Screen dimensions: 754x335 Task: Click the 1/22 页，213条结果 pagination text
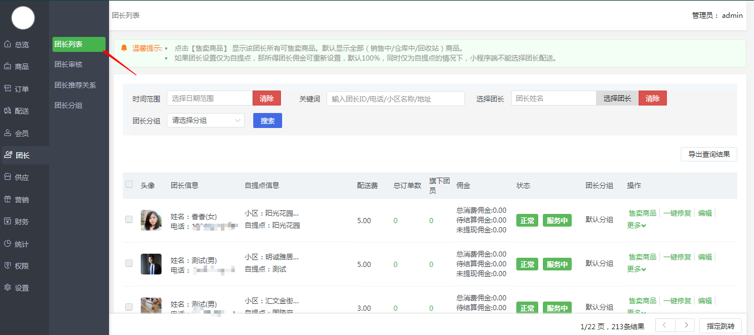612,326
